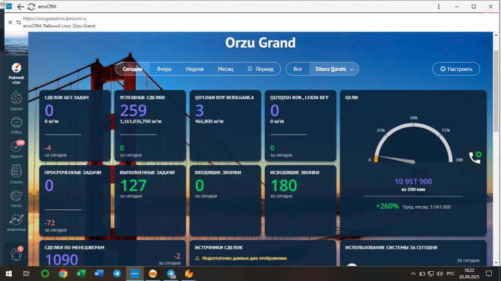Click the Настроить settings button
Image resolution: width=501 pixels, height=281 pixels.
[x=456, y=69]
